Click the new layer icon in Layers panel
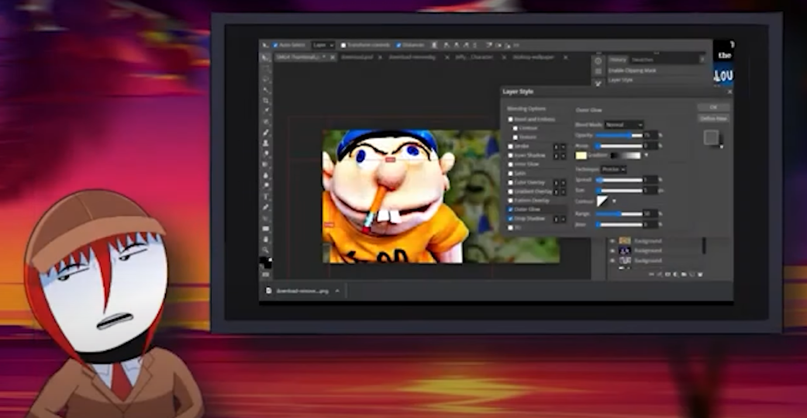The width and height of the screenshot is (807, 418). (x=692, y=274)
